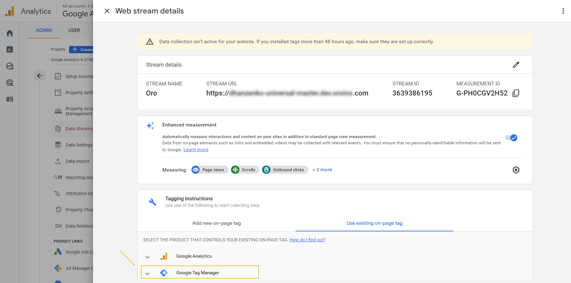Switch to Add new on-page tag tab
The image size is (571, 283).
click(x=217, y=223)
